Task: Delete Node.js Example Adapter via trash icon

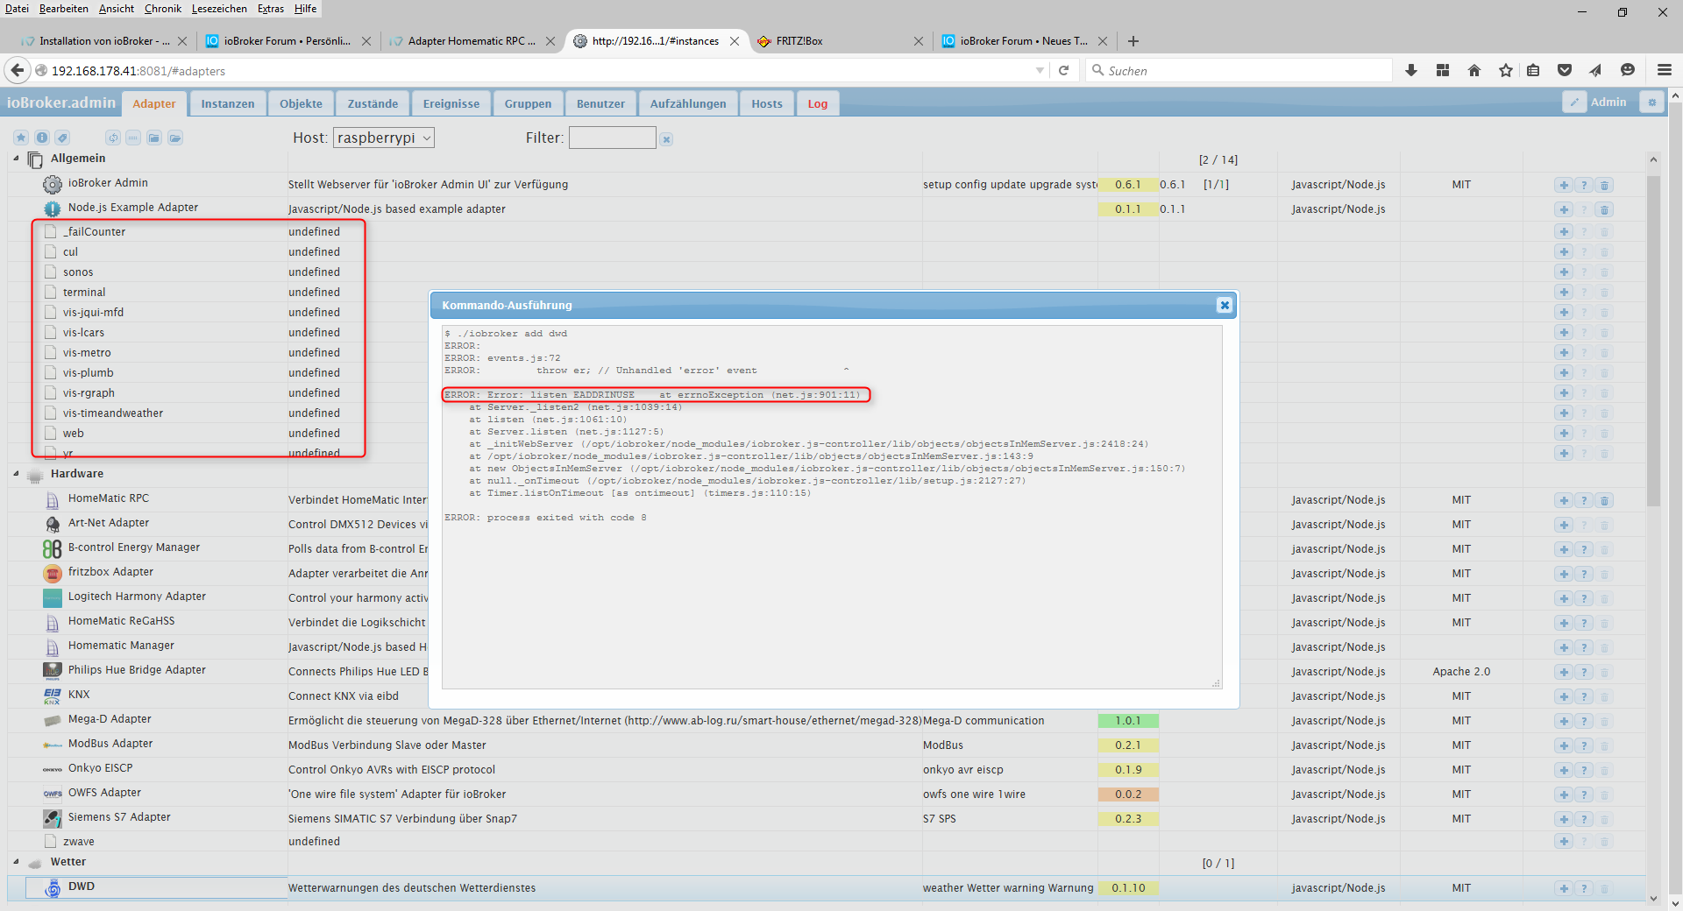Action: point(1604,209)
